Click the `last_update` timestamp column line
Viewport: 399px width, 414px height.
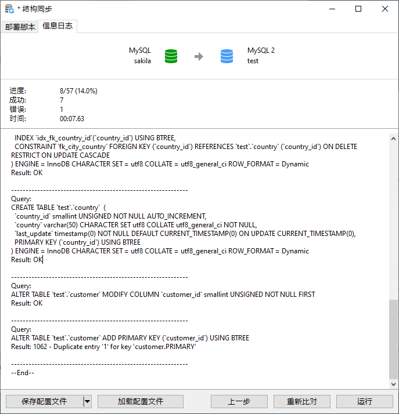(185, 234)
